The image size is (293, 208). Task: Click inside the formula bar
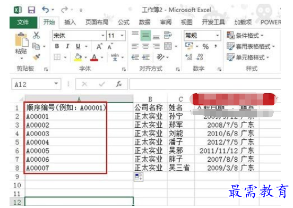click(x=205, y=84)
